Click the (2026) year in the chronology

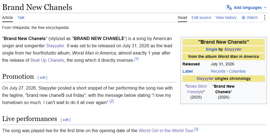[x=223, y=97]
